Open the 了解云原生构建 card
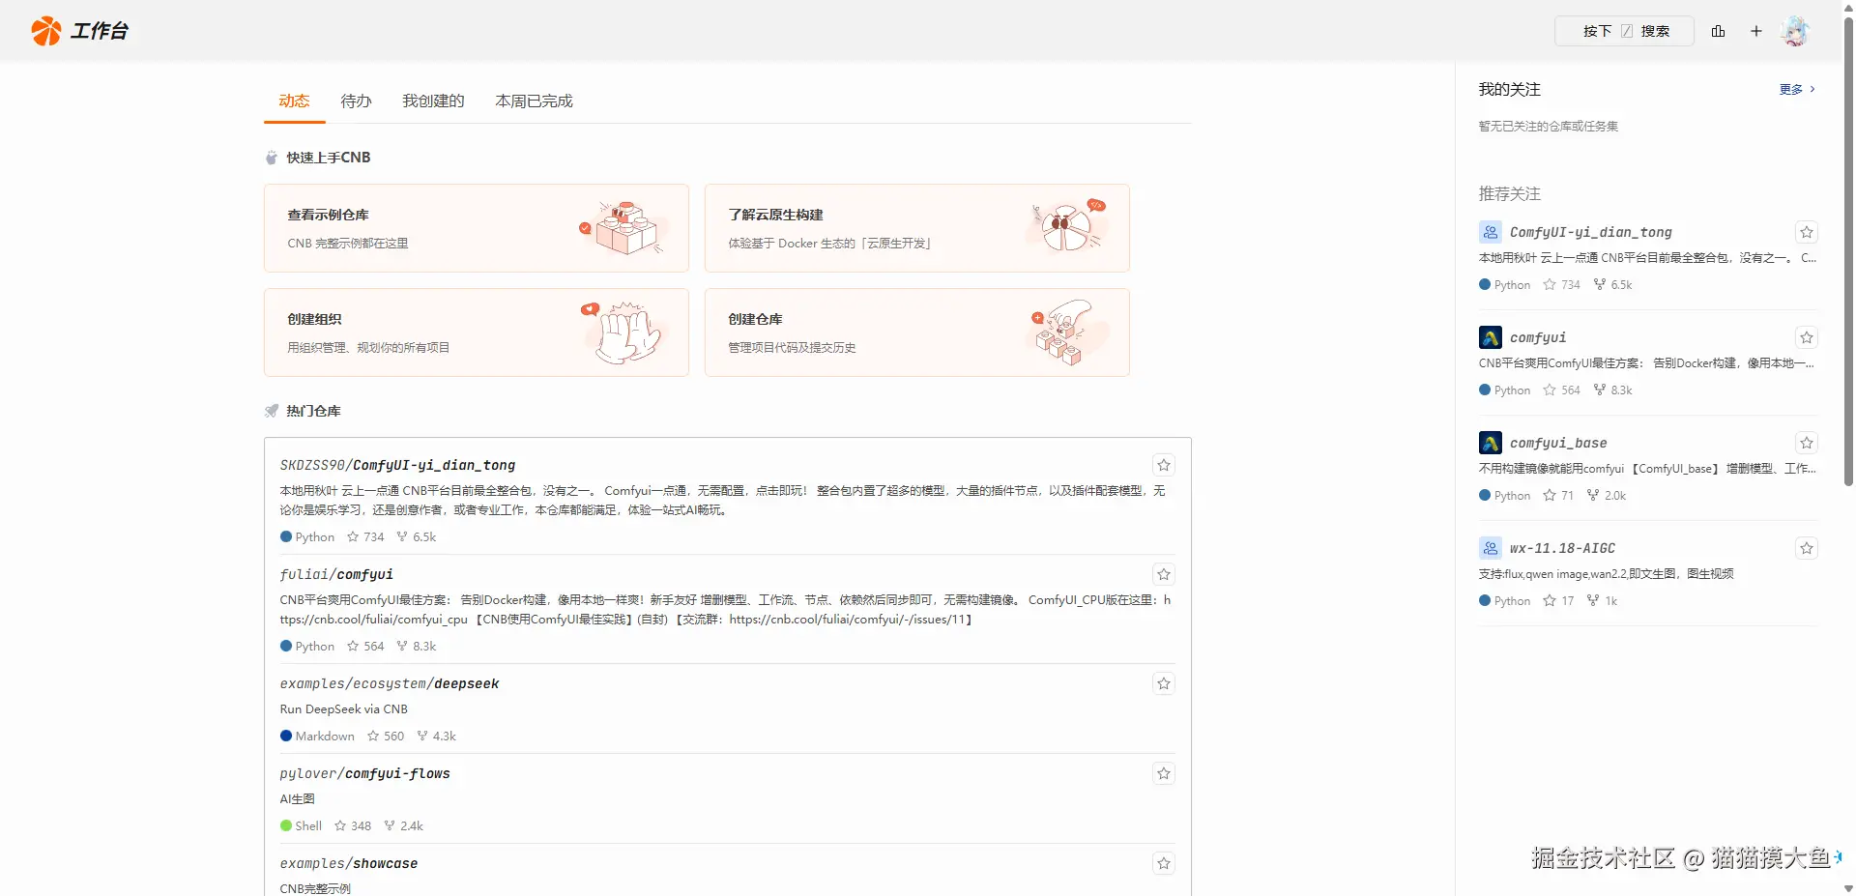The image size is (1856, 896). (917, 228)
